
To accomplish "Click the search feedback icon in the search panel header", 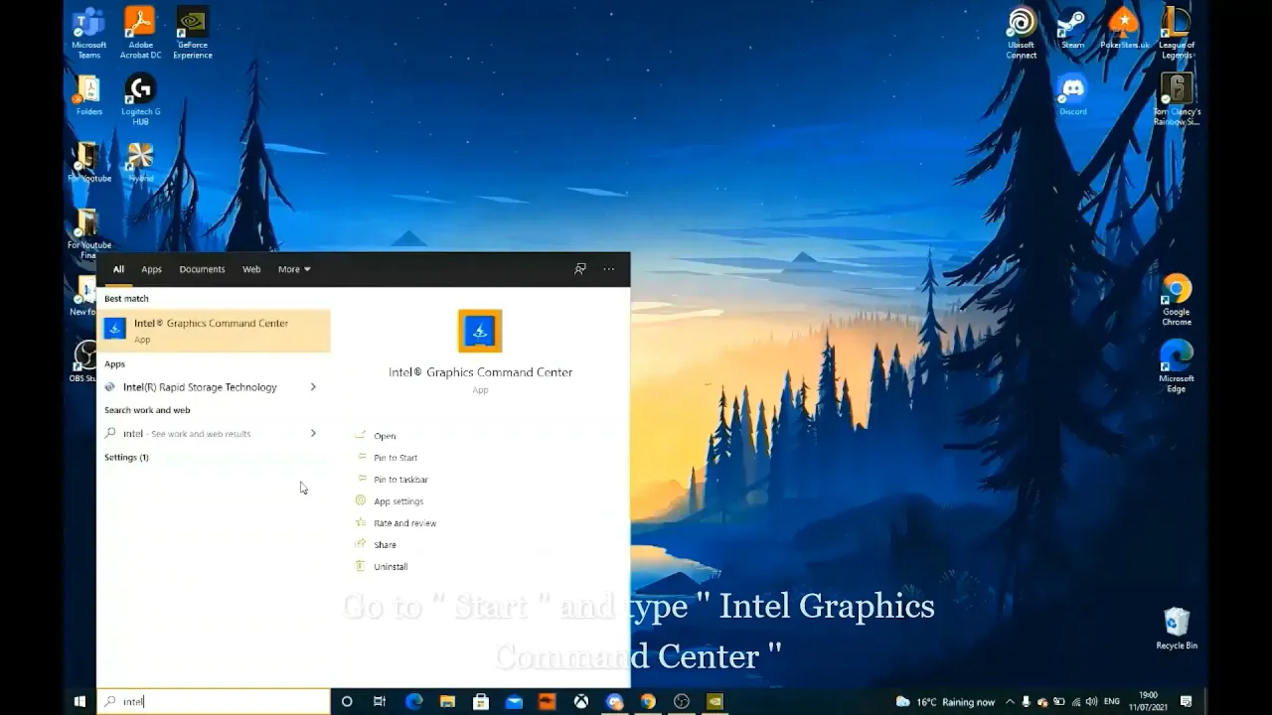I will 580,269.
